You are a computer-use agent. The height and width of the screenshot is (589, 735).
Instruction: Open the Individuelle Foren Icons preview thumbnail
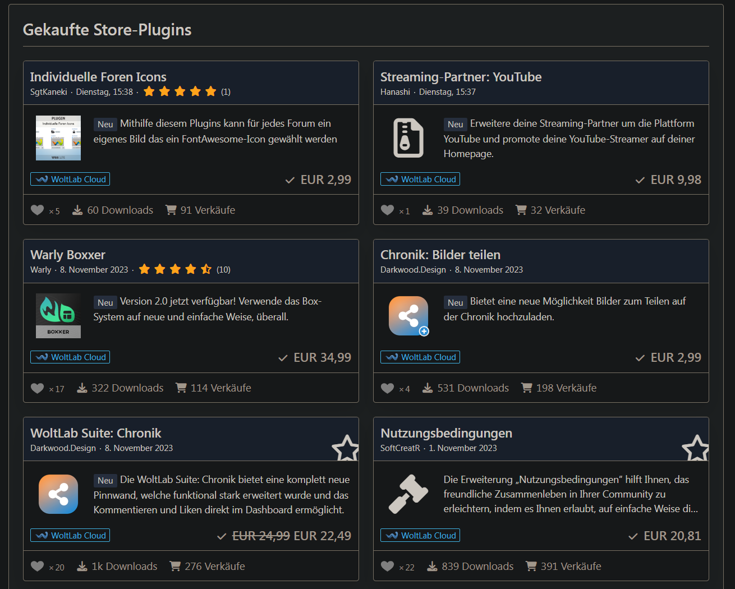click(58, 138)
